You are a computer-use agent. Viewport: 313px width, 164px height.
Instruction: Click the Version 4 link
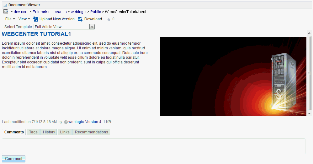coord(93,122)
